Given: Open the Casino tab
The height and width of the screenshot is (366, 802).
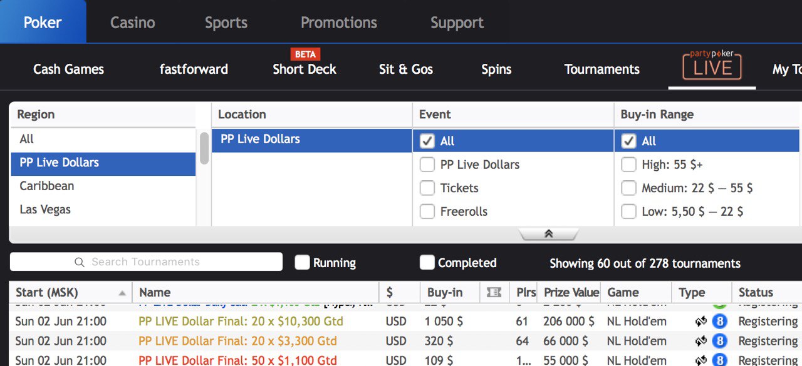Looking at the screenshot, I should [x=132, y=23].
